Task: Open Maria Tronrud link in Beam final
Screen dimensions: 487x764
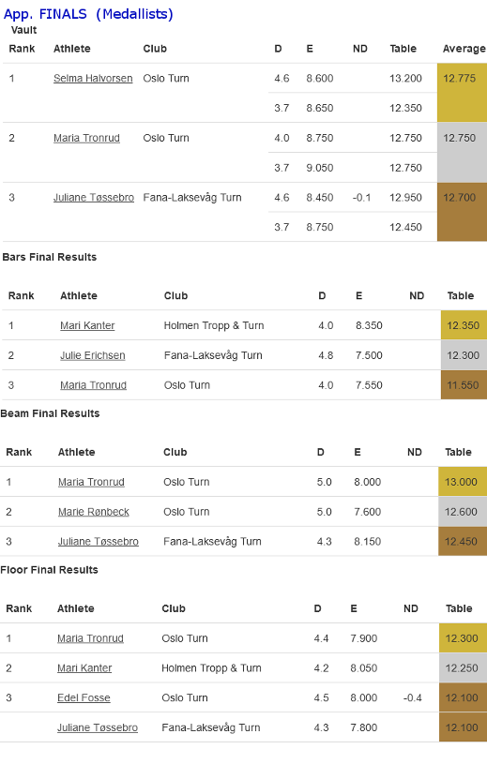Action: (x=91, y=482)
